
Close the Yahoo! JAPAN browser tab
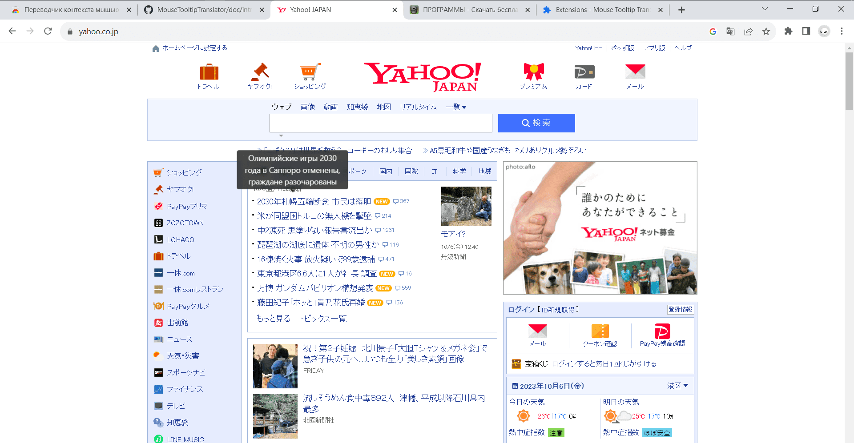point(395,10)
